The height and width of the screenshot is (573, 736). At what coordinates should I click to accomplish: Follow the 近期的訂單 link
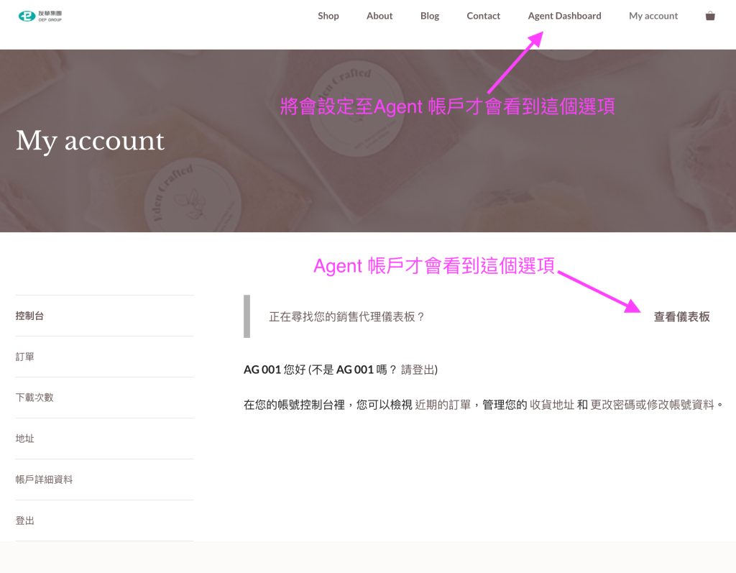point(442,405)
